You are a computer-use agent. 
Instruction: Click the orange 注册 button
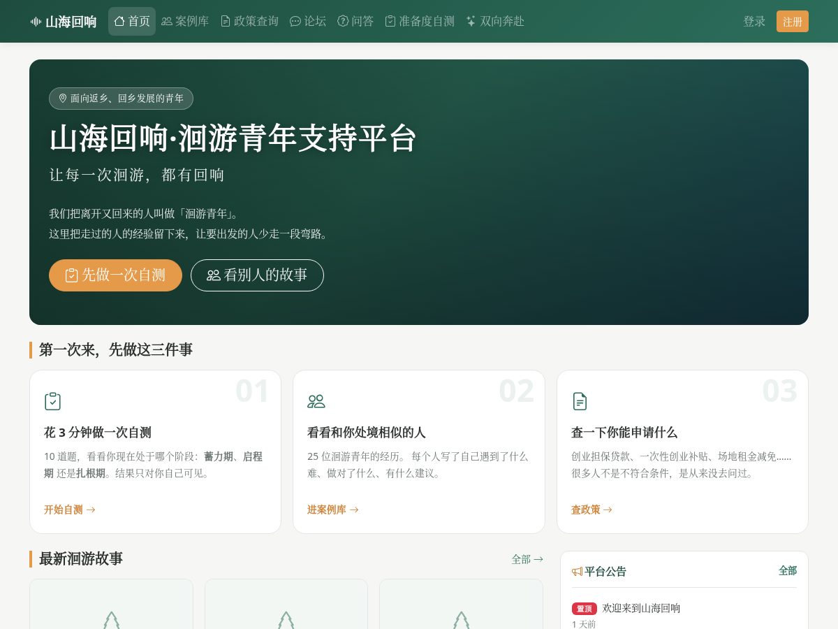[x=793, y=22]
